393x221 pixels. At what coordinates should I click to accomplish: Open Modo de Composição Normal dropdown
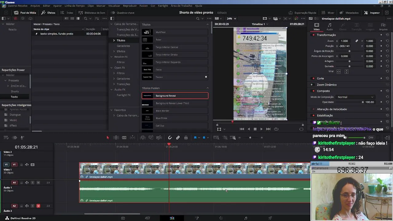(356, 97)
